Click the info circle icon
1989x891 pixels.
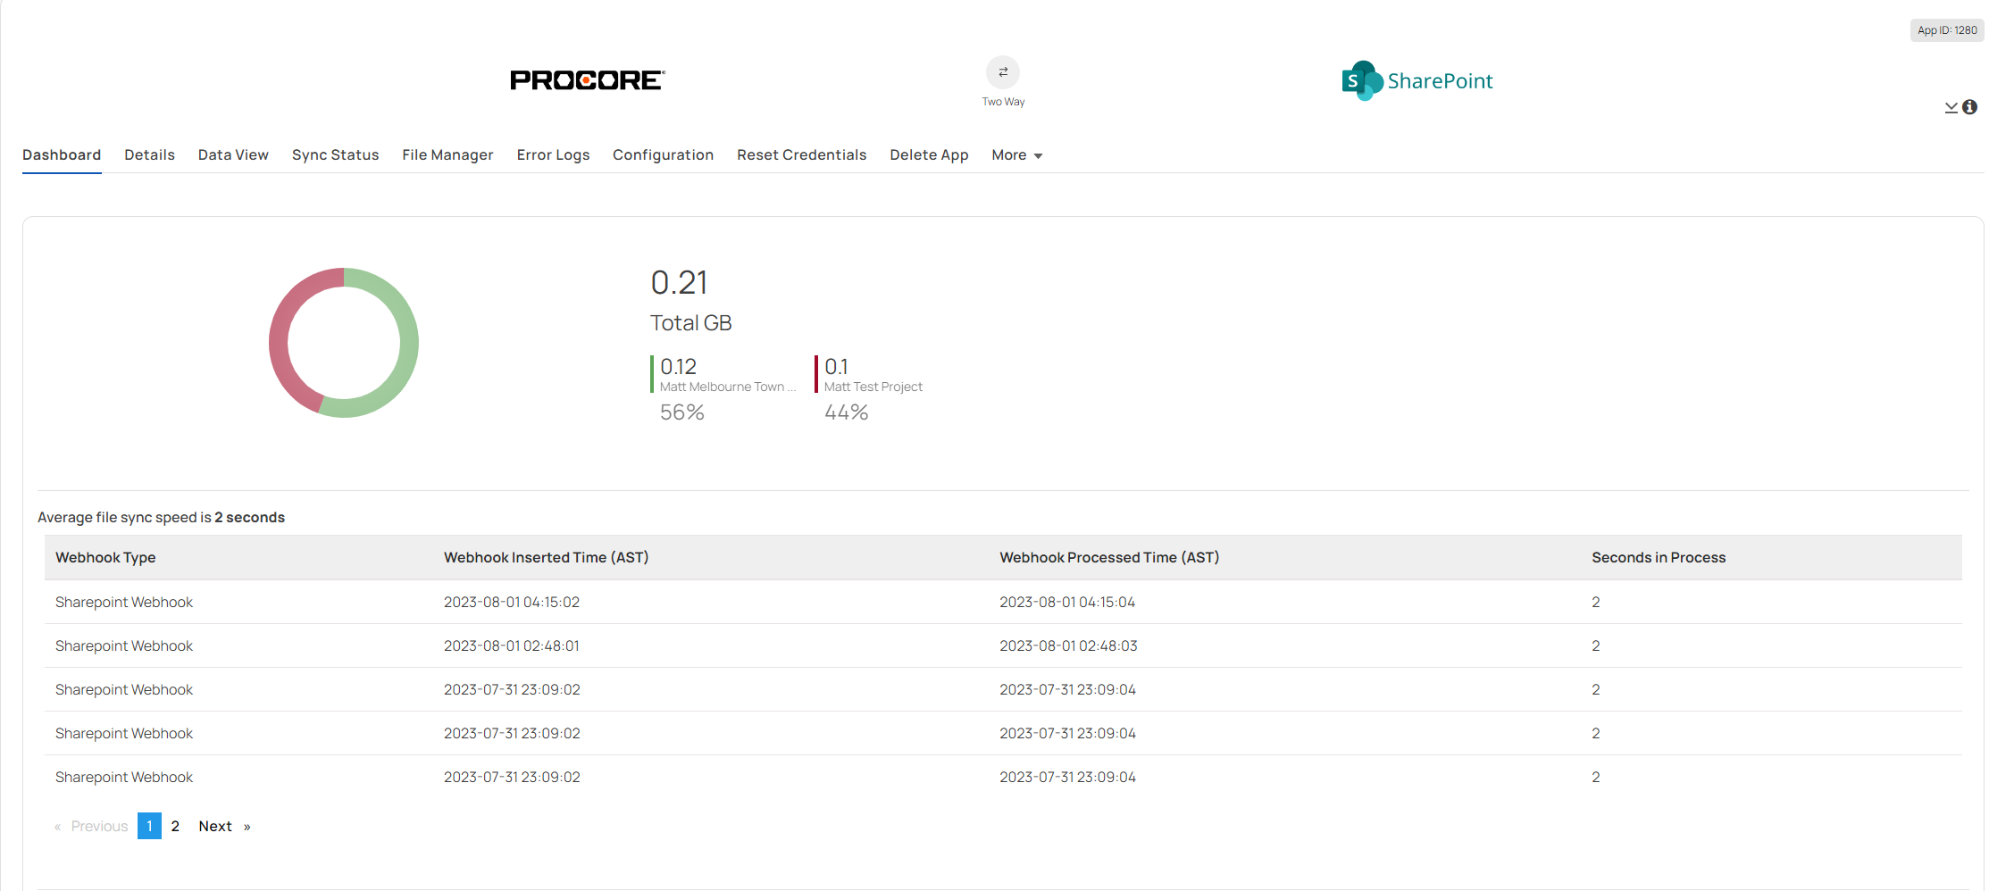(x=1969, y=107)
